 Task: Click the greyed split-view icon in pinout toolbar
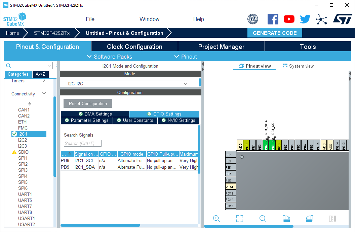click(x=332, y=218)
